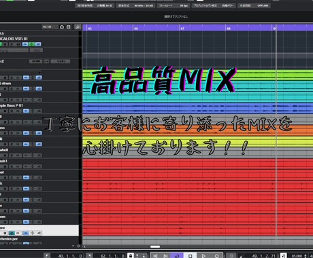Image resolution: width=313 pixels, height=258 pixels.
Task: Go to previous marker in transport
Action: (x=155, y=256)
